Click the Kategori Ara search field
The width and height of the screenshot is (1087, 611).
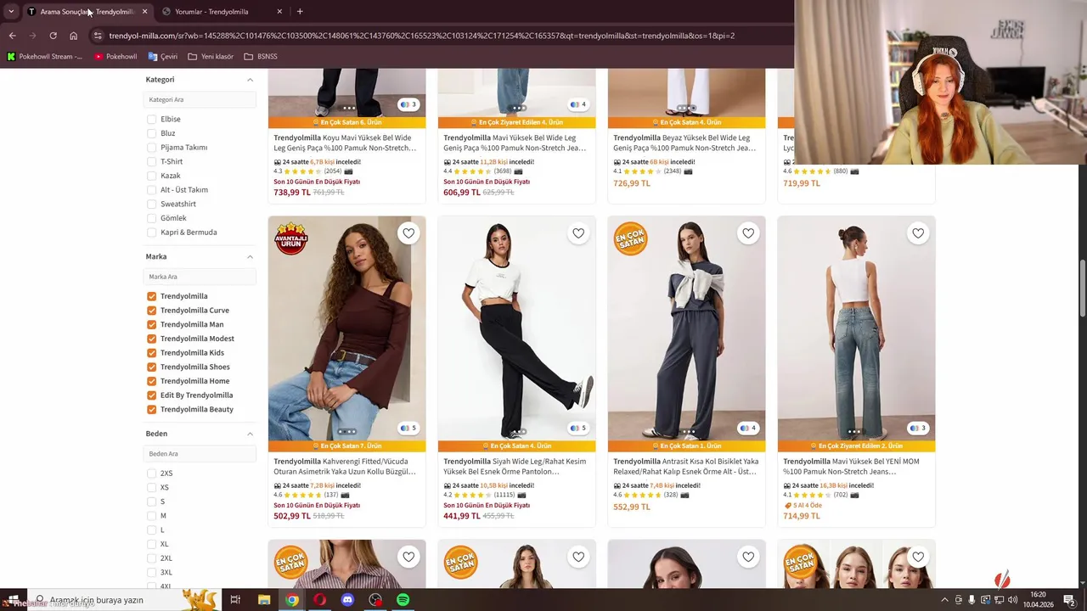click(200, 99)
